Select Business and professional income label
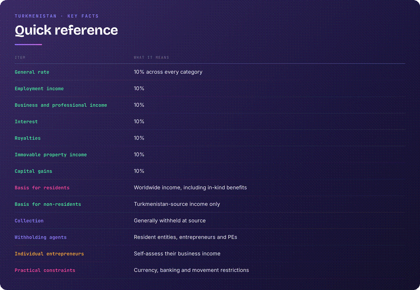 61,105
